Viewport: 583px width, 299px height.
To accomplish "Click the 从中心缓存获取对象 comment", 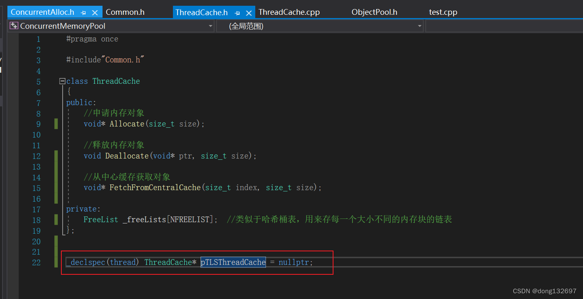I will pos(127,177).
